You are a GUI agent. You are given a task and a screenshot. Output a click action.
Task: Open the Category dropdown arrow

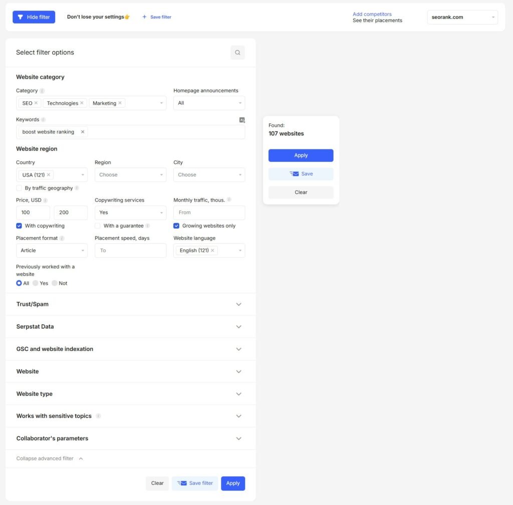[x=161, y=103]
